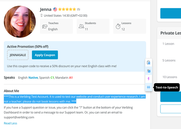Click the United States flag icon

tap(55, 9)
